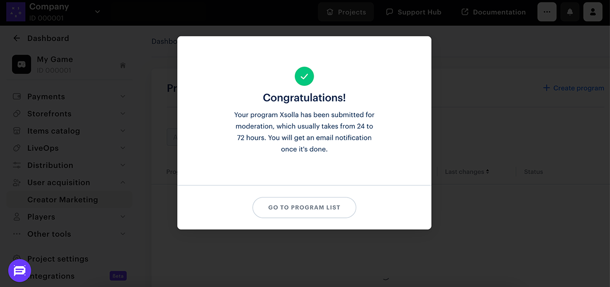Select Creator Marketing in the sidebar
This screenshot has width=610, height=287.
[63, 200]
